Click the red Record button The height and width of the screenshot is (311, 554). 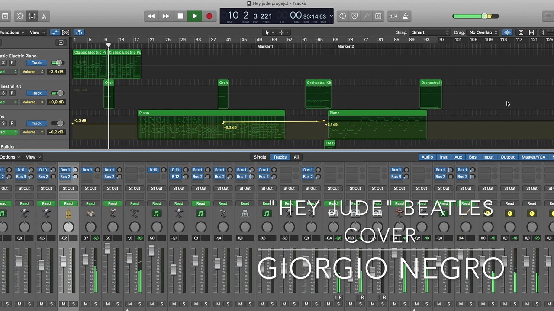click(x=209, y=16)
